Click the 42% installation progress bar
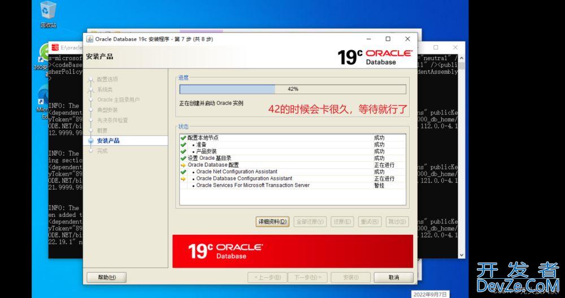This screenshot has height=298, width=565. click(293, 89)
